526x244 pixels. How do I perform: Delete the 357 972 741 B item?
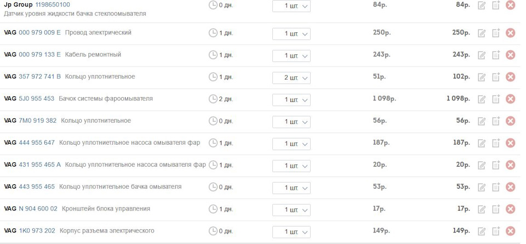[510, 77]
